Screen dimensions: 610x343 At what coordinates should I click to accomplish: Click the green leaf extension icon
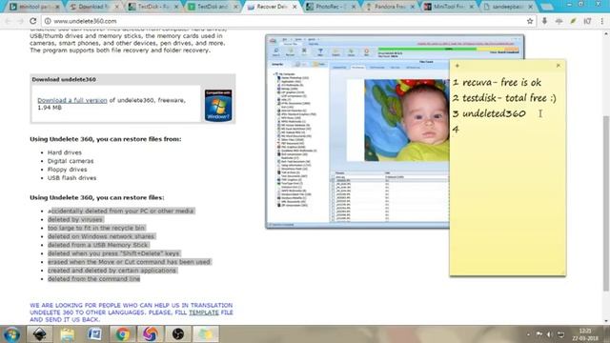pyautogui.click(x=573, y=21)
